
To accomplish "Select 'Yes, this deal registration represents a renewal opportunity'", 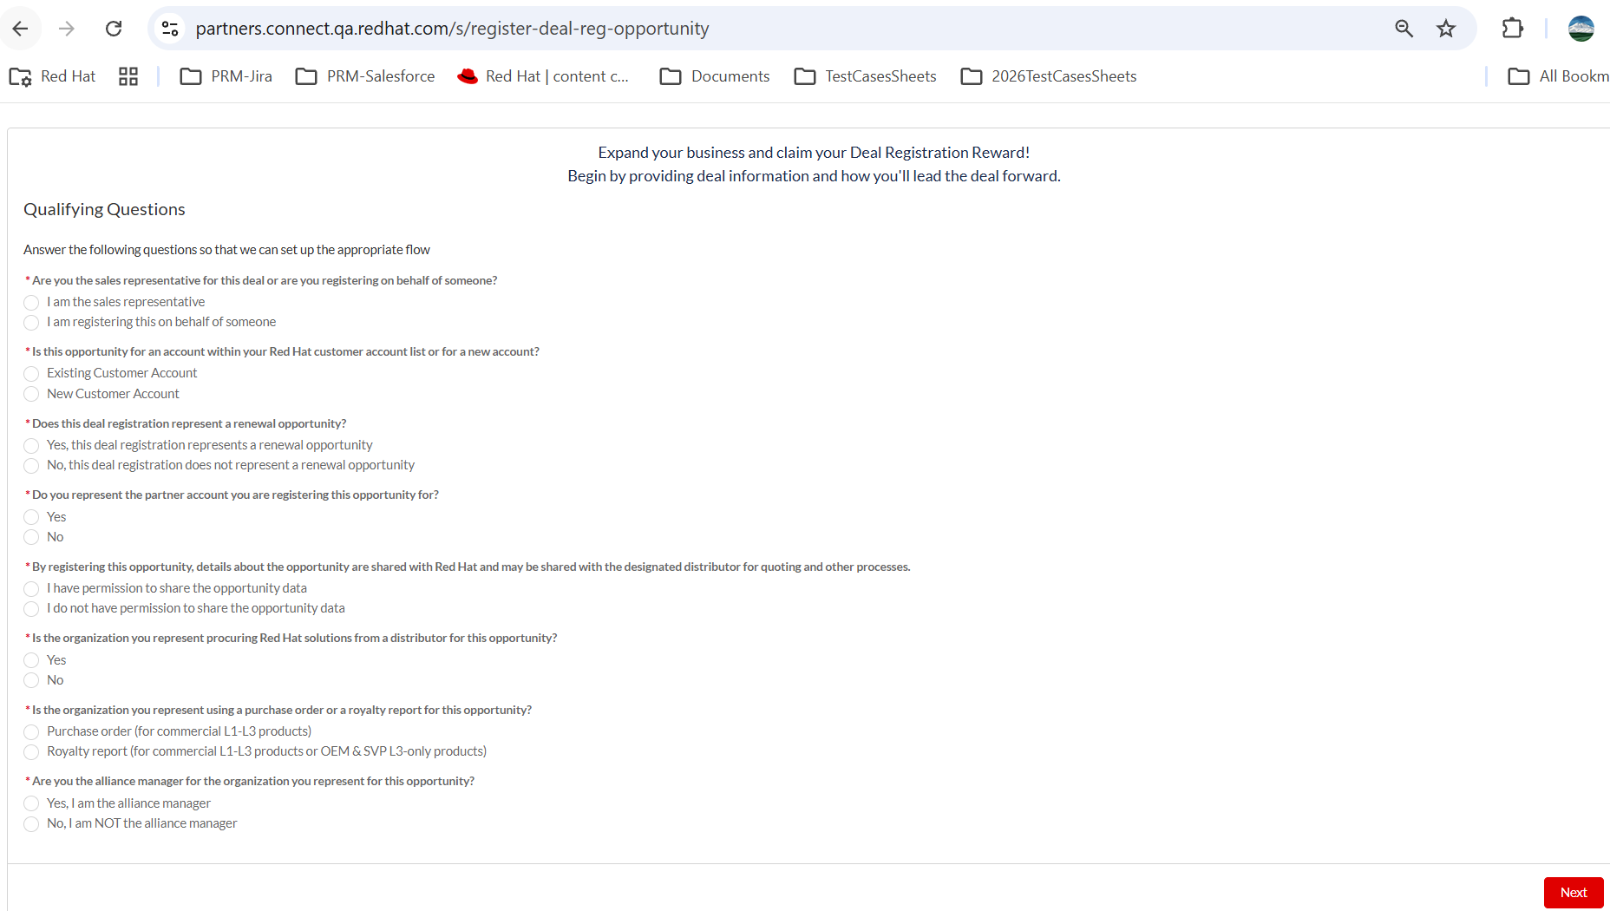I will click(31, 446).
